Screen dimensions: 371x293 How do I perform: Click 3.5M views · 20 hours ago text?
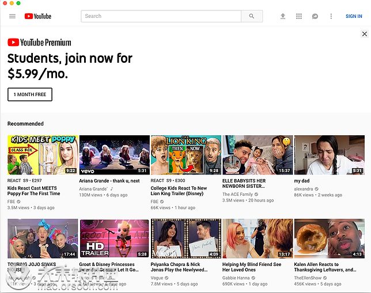tap(248, 200)
